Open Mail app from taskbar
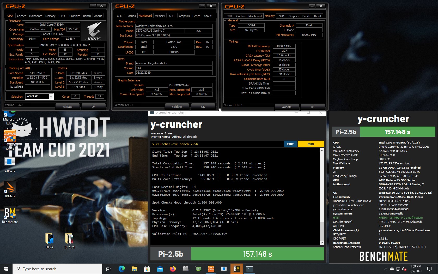The height and width of the screenshot is (274, 438). 160,269
